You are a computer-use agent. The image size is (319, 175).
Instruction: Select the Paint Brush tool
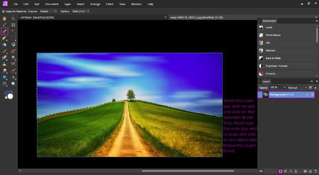[x=4, y=51]
